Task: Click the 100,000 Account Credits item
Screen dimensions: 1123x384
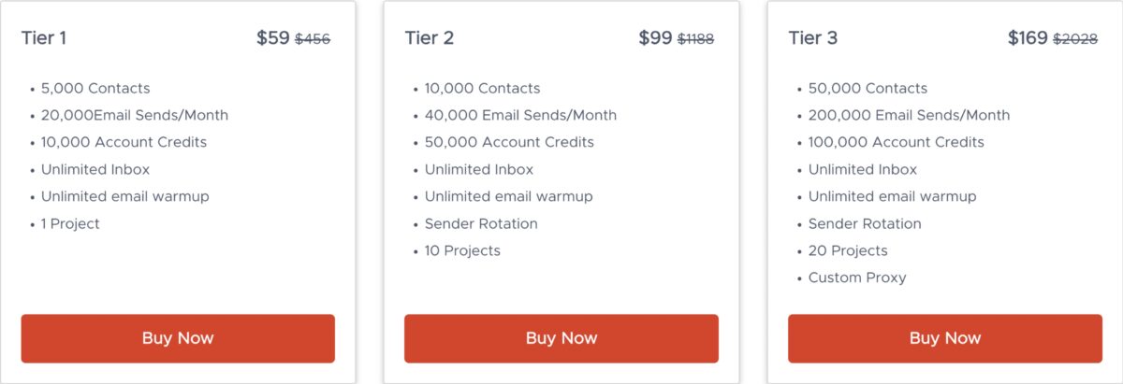Action: pos(897,143)
